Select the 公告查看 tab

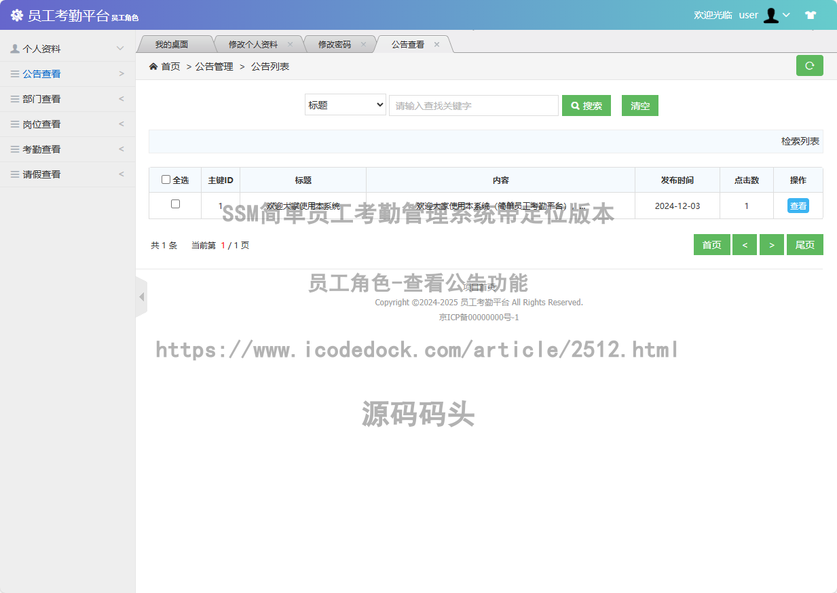pos(407,44)
